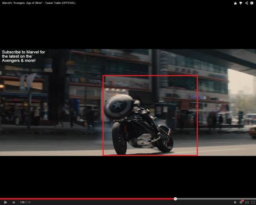The width and height of the screenshot is (256, 205).
Task: Enter fullscreen mode
Action: [x=253, y=202]
